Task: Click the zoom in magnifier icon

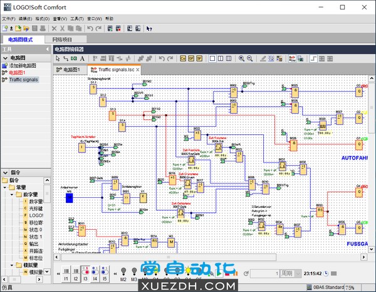Action: [241, 58]
